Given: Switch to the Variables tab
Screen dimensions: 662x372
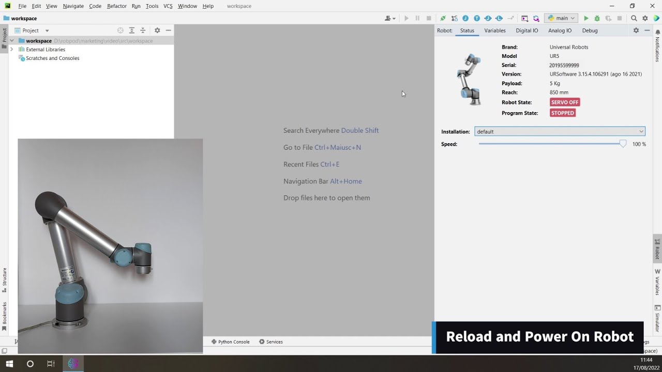Looking at the screenshot, I should (495, 30).
